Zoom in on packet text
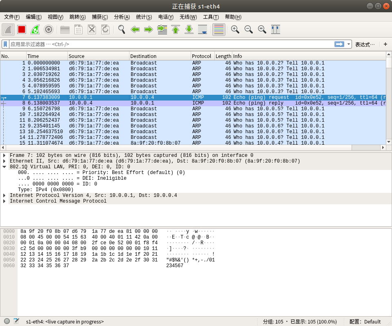This screenshot has width=392, height=326. [x=235, y=29]
